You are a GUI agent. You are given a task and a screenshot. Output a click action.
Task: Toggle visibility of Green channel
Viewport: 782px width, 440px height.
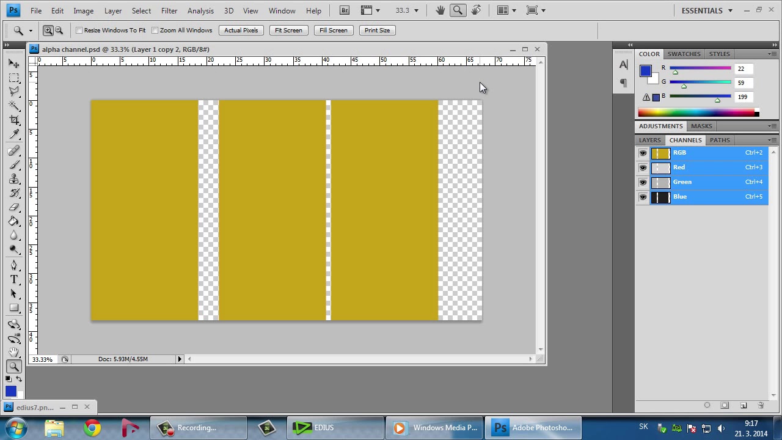tap(643, 182)
